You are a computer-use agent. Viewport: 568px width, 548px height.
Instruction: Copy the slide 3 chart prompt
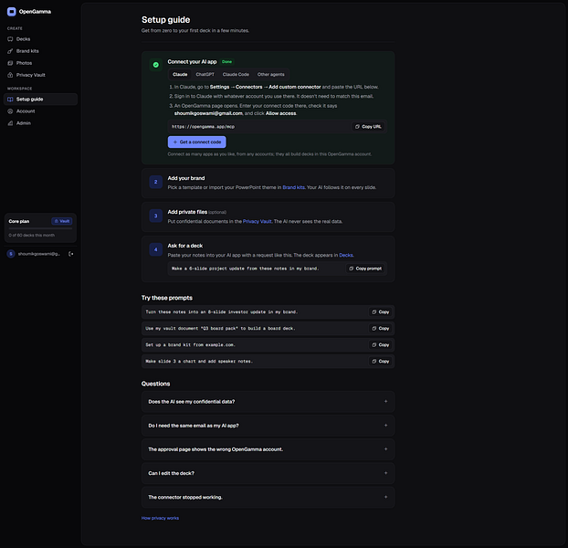pos(381,362)
